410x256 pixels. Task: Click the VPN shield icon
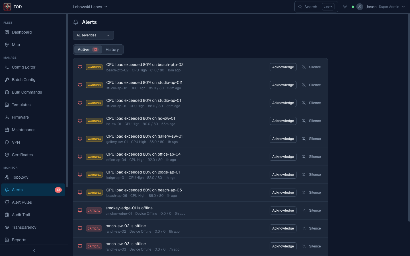[7, 142]
